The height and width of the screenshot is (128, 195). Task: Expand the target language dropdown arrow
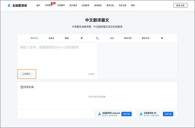(x=162, y=38)
